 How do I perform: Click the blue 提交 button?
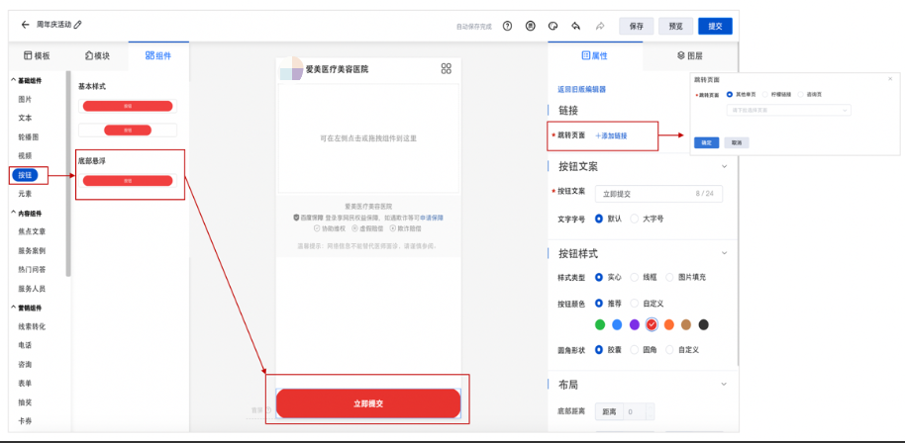[715, 27]
